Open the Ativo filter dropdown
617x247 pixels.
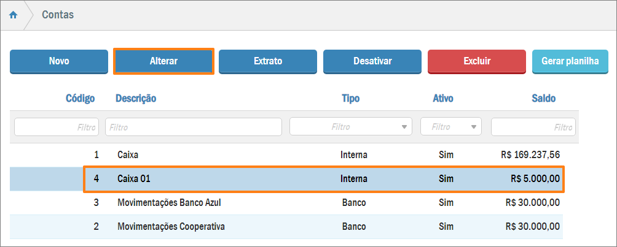(450, 127)
